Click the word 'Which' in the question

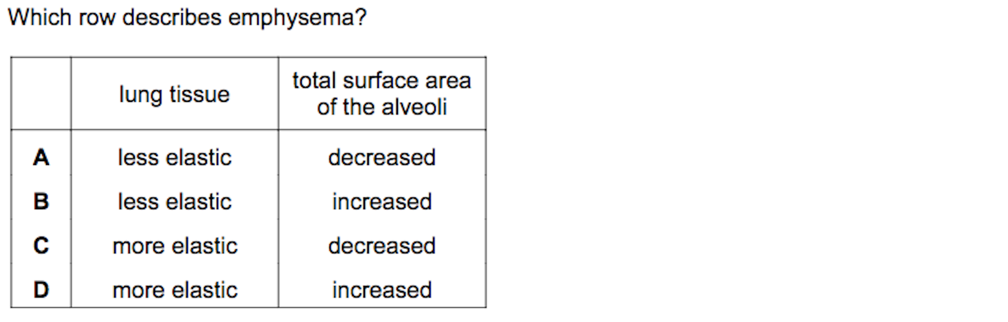40,17
